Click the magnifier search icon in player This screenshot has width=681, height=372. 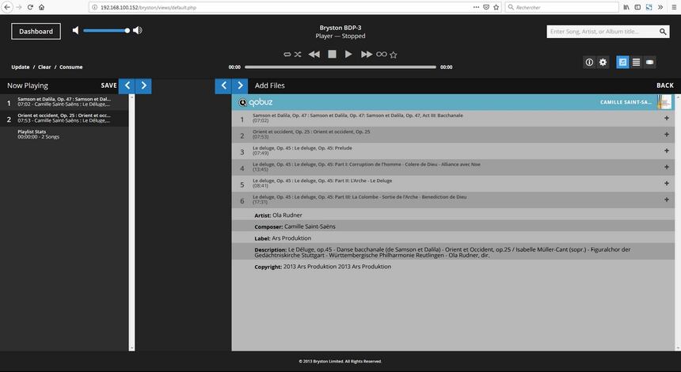[x=663, y=32]
